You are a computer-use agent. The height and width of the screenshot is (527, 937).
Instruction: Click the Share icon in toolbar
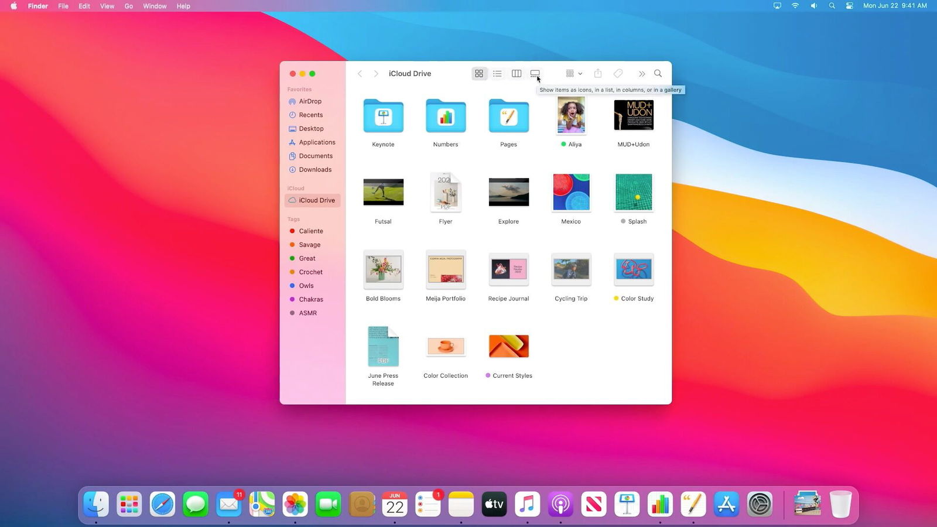pos(598,74)
